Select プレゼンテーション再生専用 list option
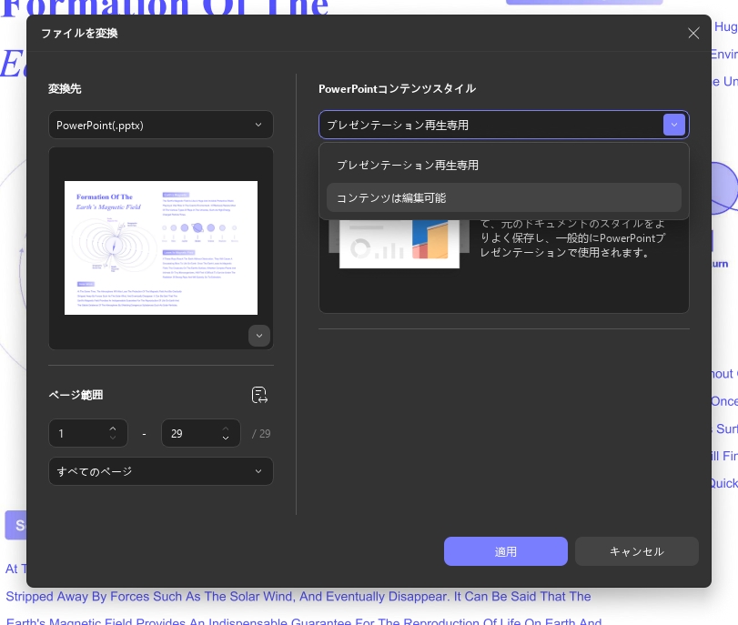The height and width of the screenshot is (625, 738). pos(503,166)
